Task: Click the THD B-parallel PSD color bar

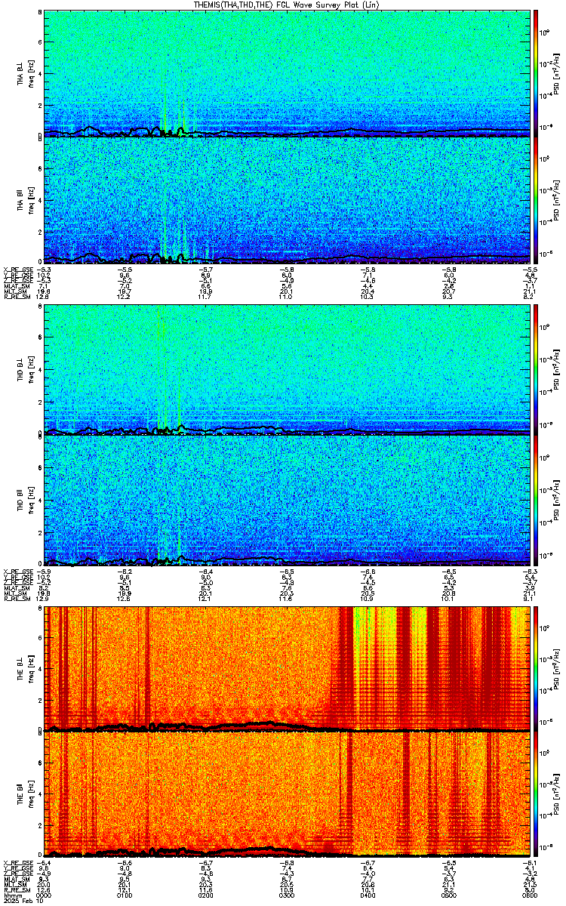Action: coord(535,499)
